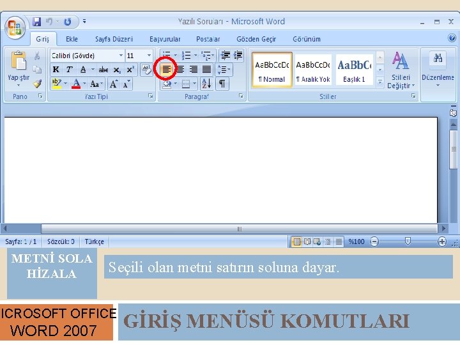The height and width of the screenshot is (345, 460).
Task: Apply bulleted list
Action: click(167, 55)
